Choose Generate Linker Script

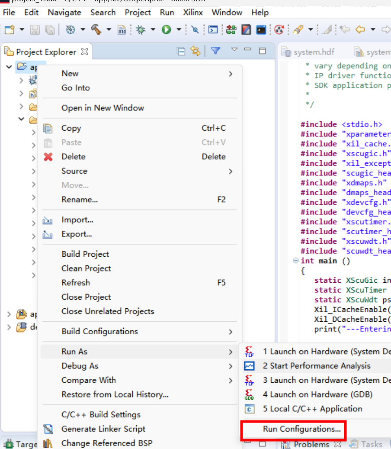140,429
